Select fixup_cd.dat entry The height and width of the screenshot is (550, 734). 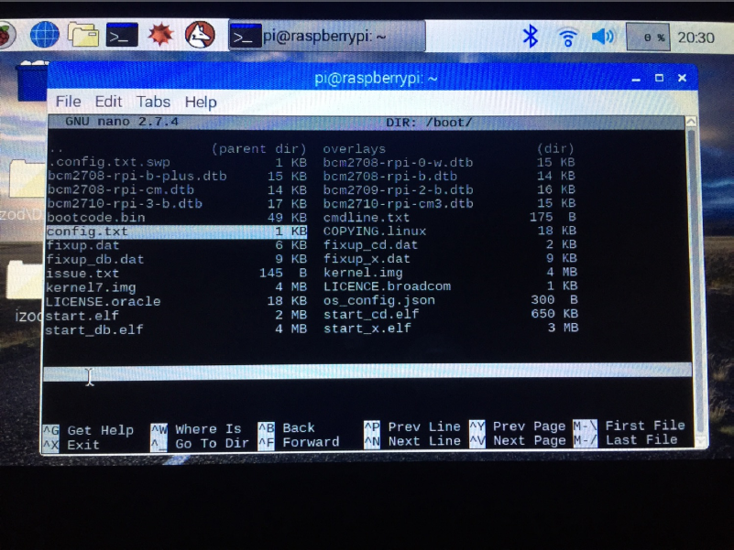tap(448, 244)
